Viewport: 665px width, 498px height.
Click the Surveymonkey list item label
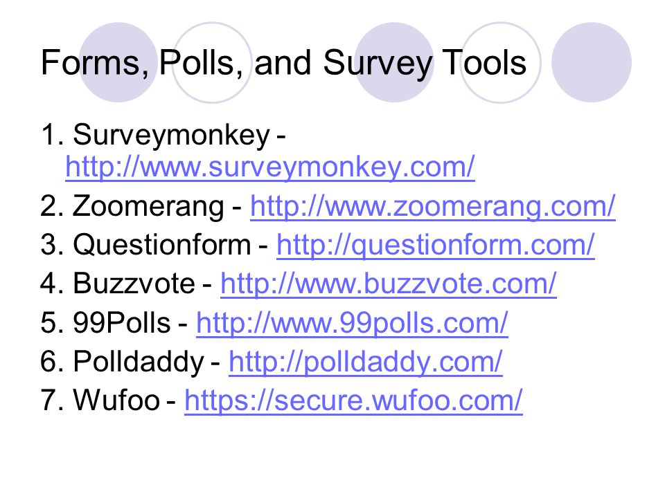[x=171, y=136]
